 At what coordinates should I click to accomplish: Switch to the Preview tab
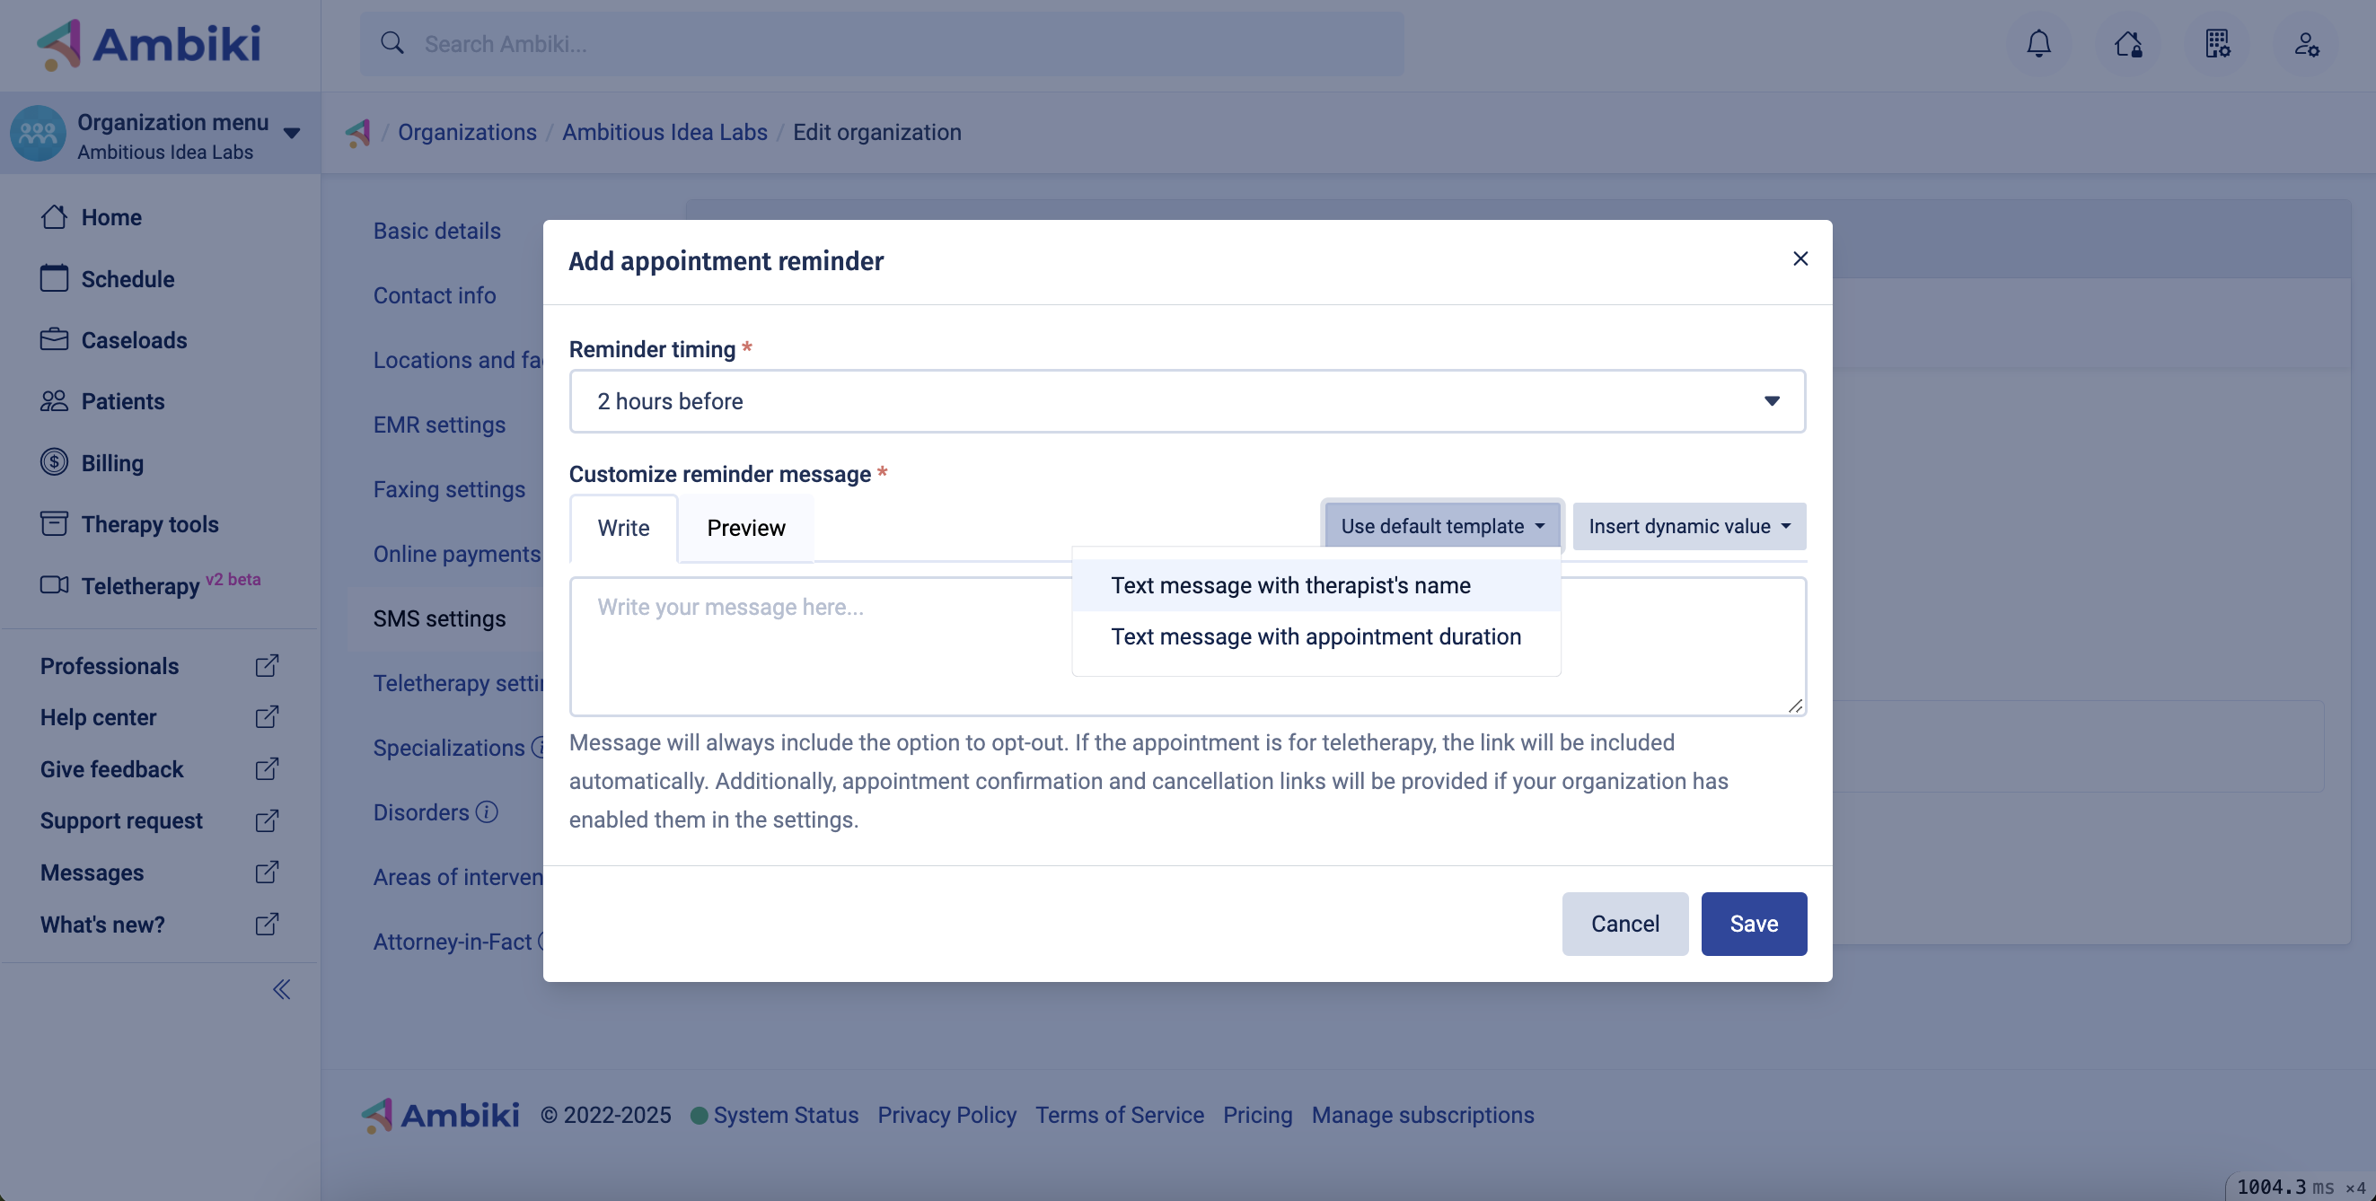coord(745,528)
